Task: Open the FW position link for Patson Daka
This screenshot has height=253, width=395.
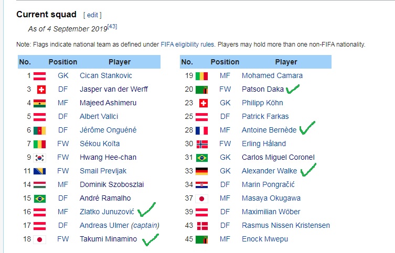Action: [x=225, y=89]
